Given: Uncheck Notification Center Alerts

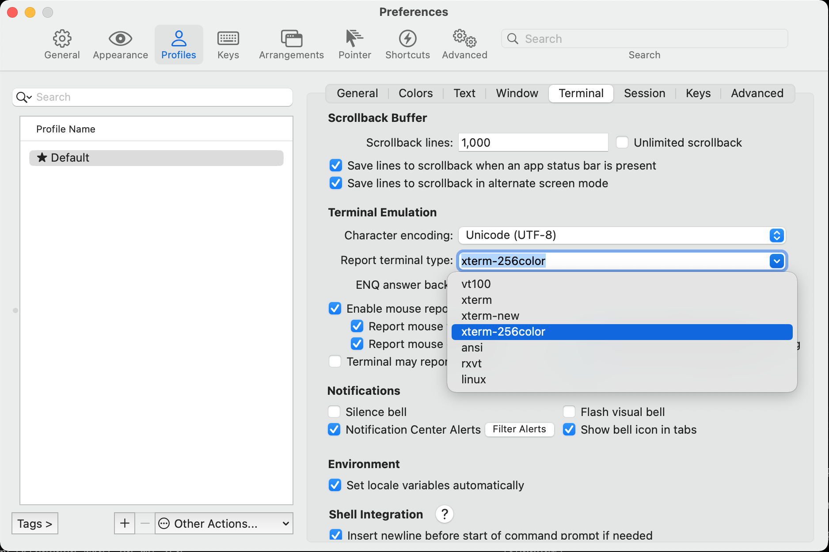Looking at the screenshot, I should pyautogui.click(x=334, y=429).
